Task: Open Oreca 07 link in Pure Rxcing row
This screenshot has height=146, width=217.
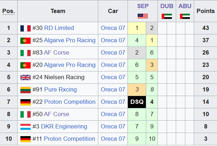Action: pyautogui.click(x=113, y=89)
